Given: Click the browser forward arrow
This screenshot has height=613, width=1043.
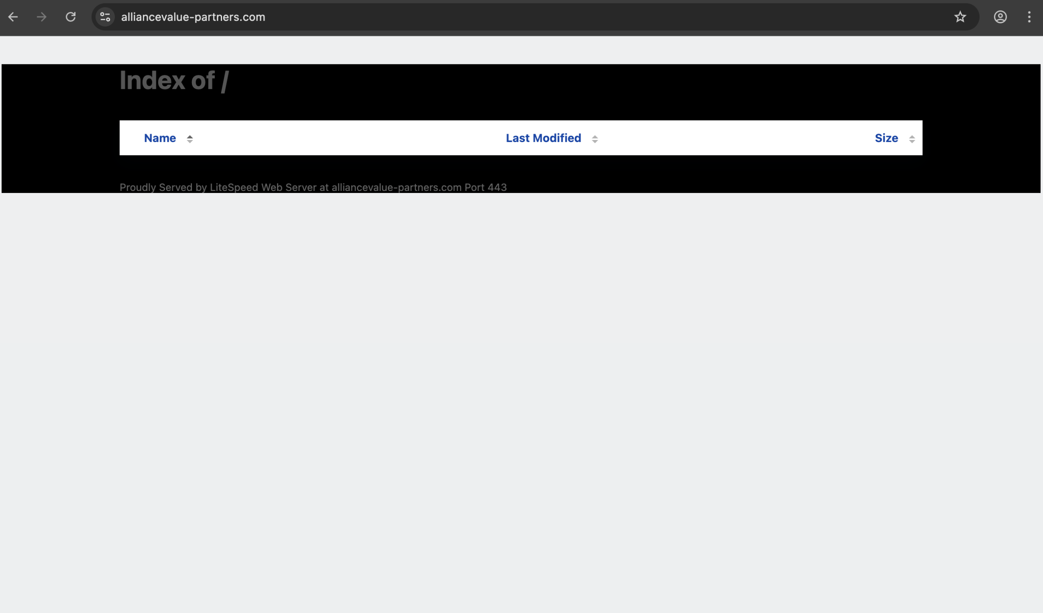Looking at the screenshot, I should coord(42,17).
